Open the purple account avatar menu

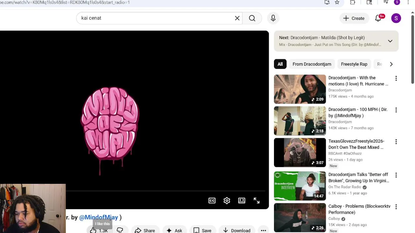(x=396, y=18)
